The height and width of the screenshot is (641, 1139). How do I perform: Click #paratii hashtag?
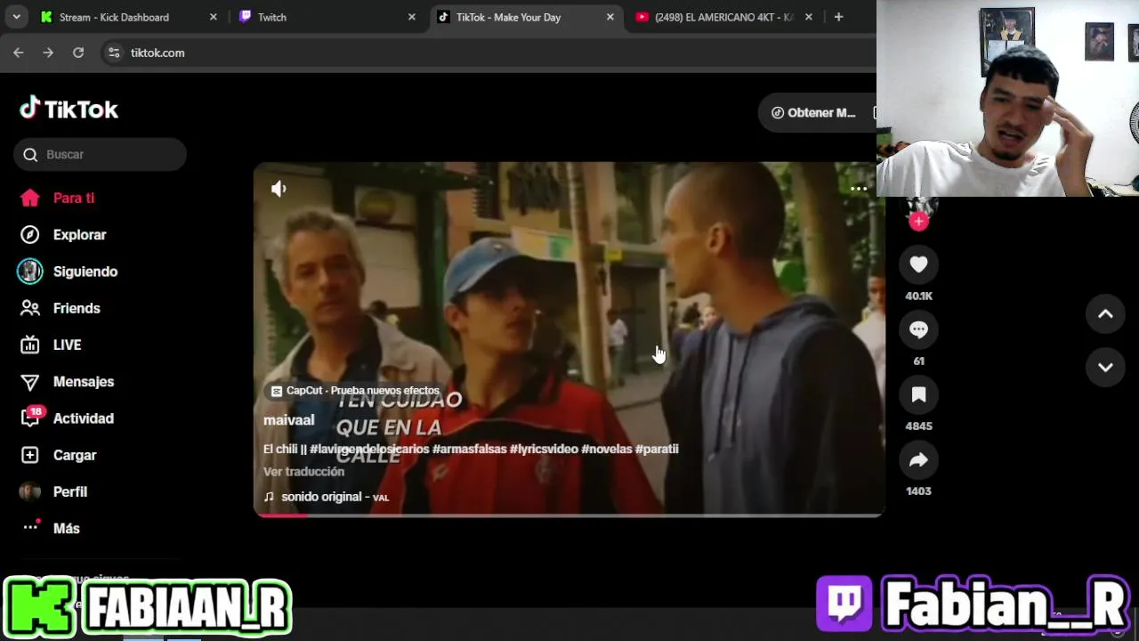click(x=657, y=449)
